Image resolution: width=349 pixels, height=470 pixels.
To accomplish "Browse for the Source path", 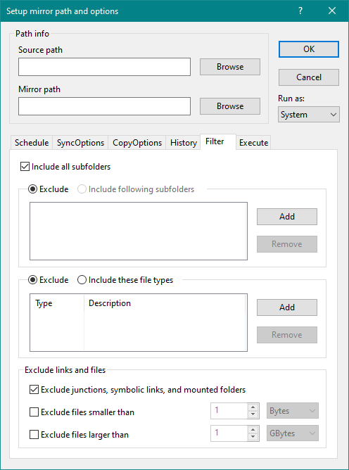I will coord(230,67).
